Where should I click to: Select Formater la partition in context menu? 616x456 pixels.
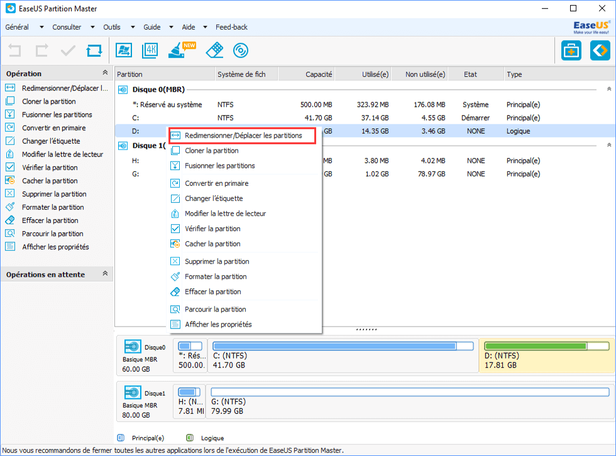point(245,276)
